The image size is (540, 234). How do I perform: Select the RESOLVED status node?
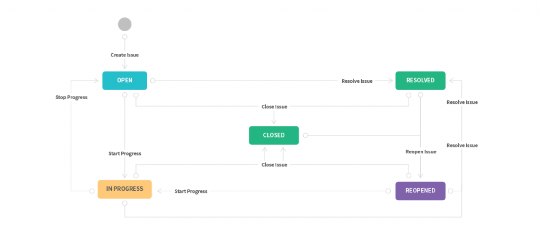click(420, 81)
